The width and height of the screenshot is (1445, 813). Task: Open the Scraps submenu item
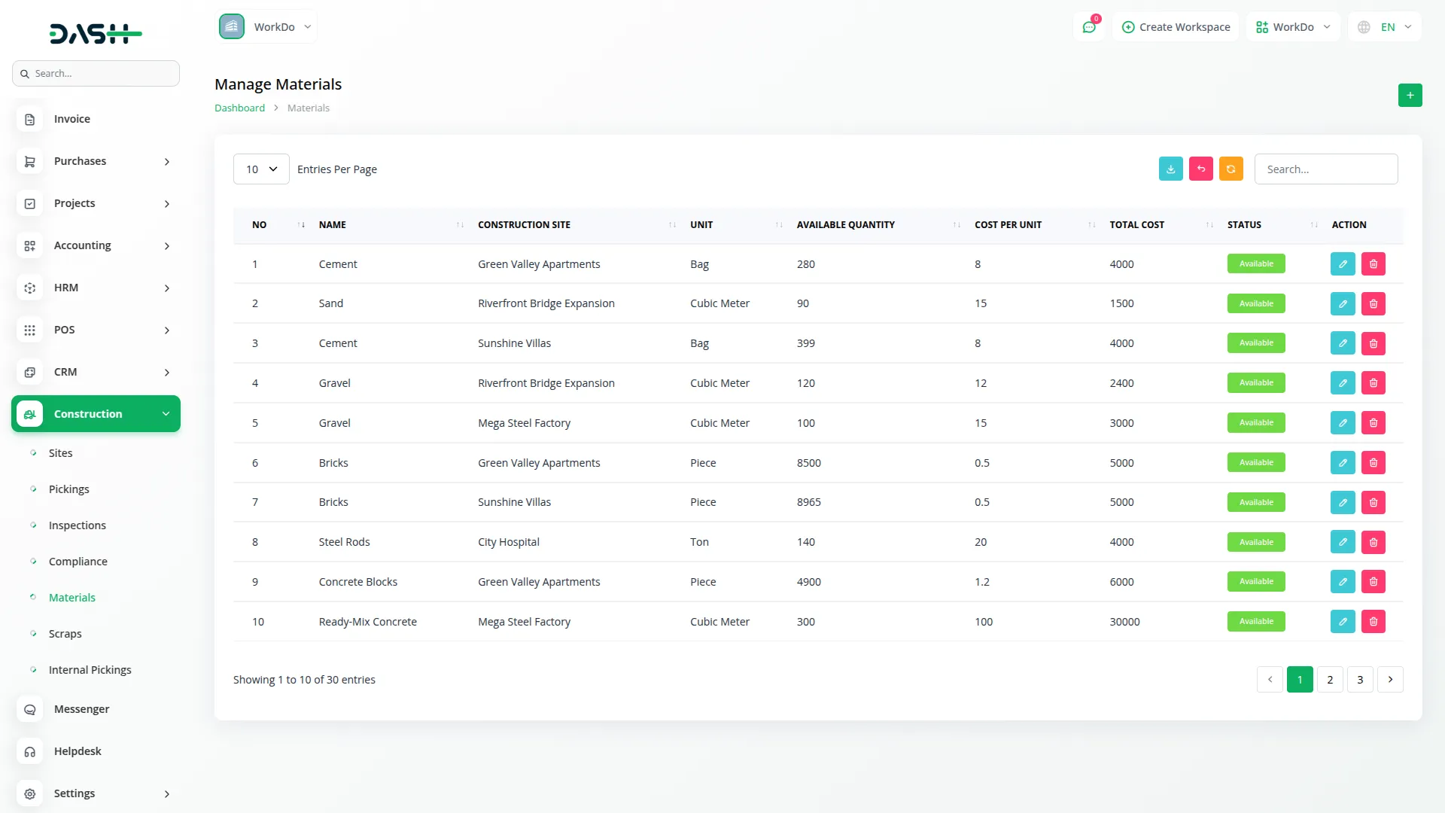tap(65, 634)
